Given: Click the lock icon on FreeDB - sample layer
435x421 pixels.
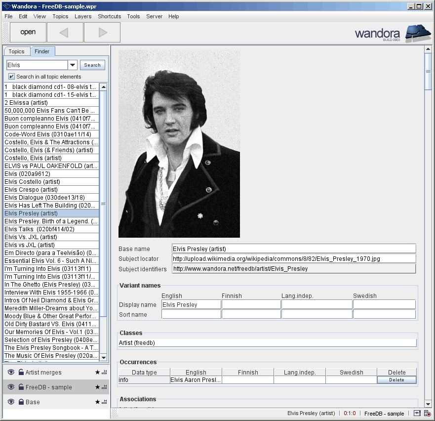Looking at the screenshot, I should pyautogui.click(x=21, y=387).
